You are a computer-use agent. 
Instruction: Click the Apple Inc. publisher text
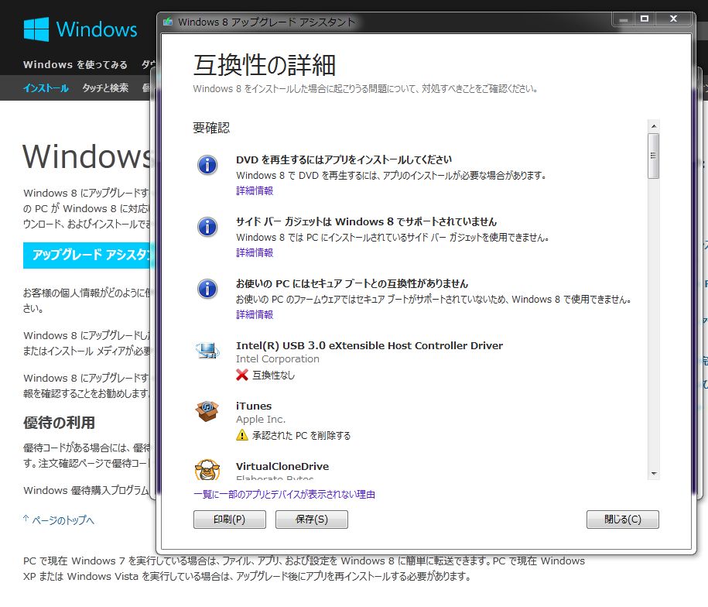point(261,420)
